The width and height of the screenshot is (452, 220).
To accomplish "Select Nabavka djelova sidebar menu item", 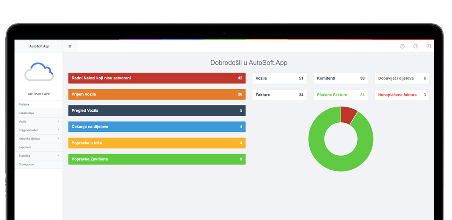I will pyautogui.click(x=39, y=139).
